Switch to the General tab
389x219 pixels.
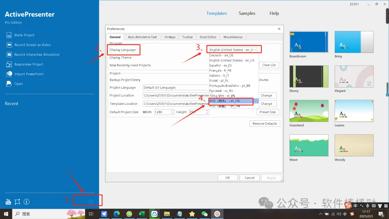[115, 37]
